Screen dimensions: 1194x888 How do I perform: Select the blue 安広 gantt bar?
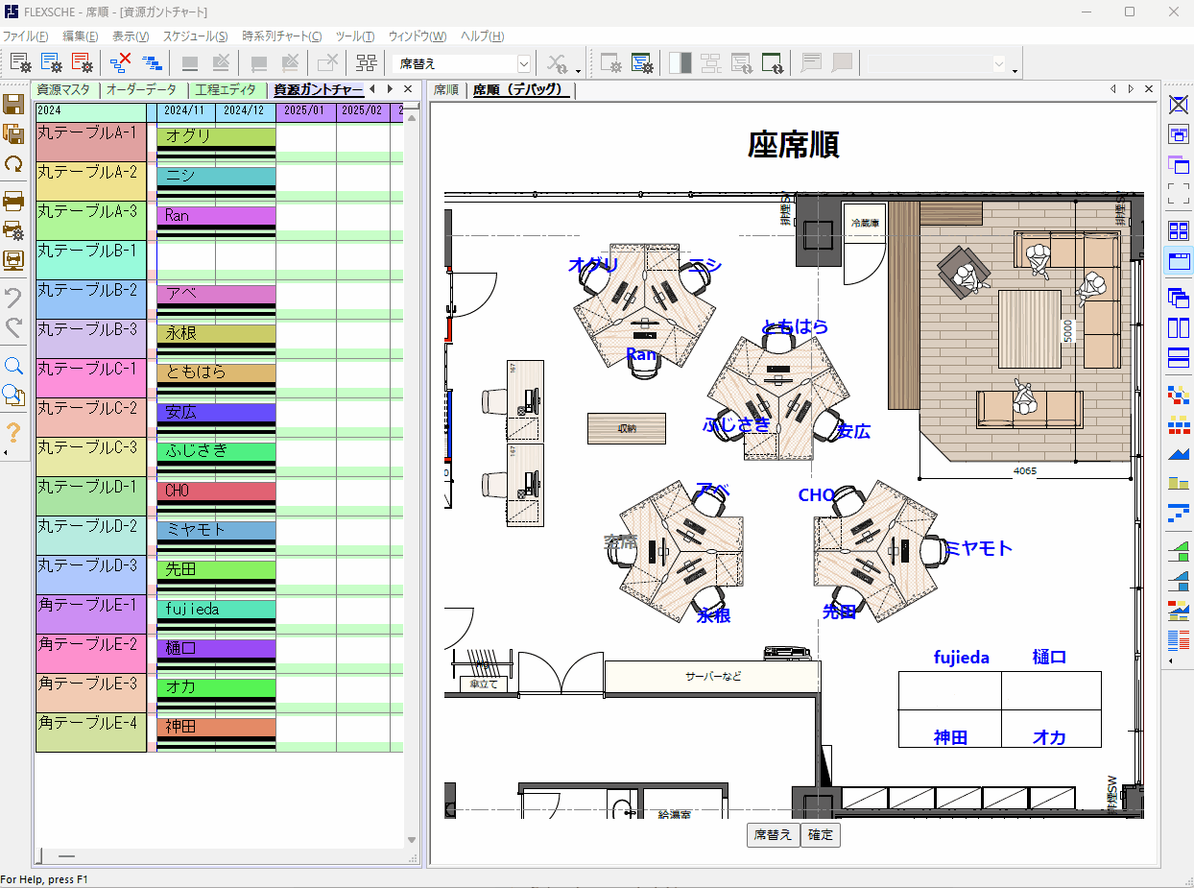(x=216, y=413)
